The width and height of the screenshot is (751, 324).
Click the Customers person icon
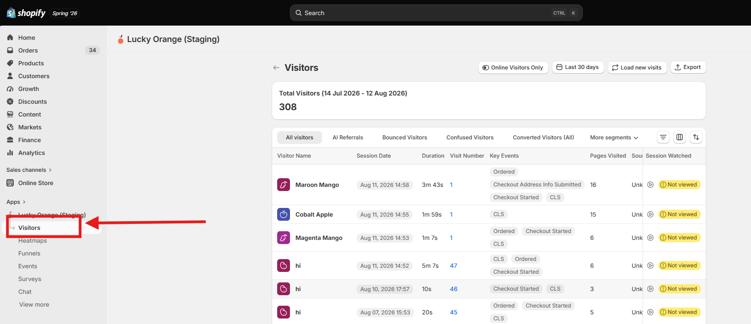tap(10, 76)
